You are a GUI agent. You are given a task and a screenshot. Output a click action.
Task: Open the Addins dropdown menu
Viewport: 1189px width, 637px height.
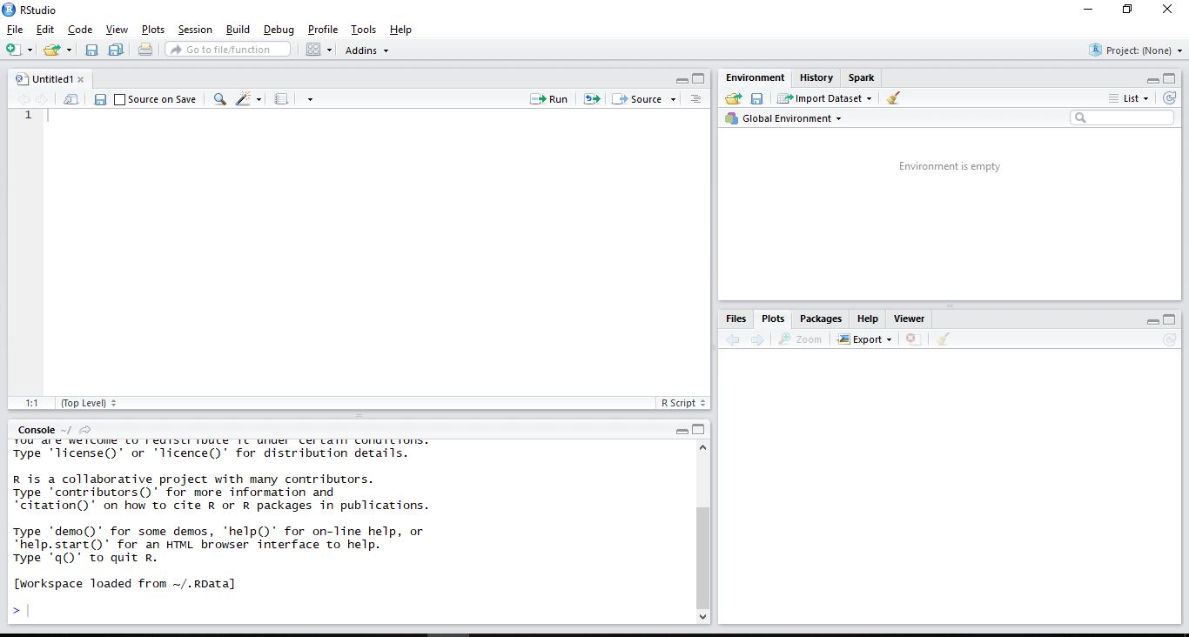(x=366, y=50)
